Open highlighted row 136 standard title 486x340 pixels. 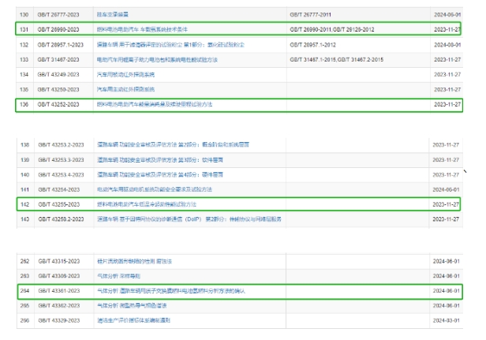154,104
